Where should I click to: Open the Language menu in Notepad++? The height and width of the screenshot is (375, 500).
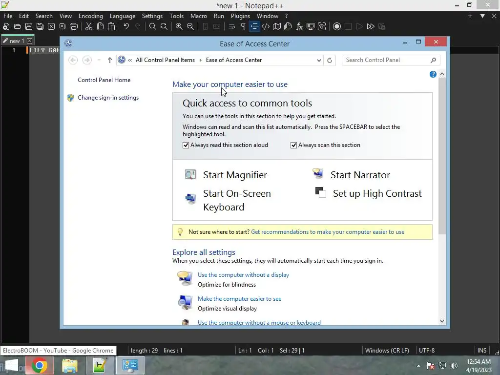point(123,16)
